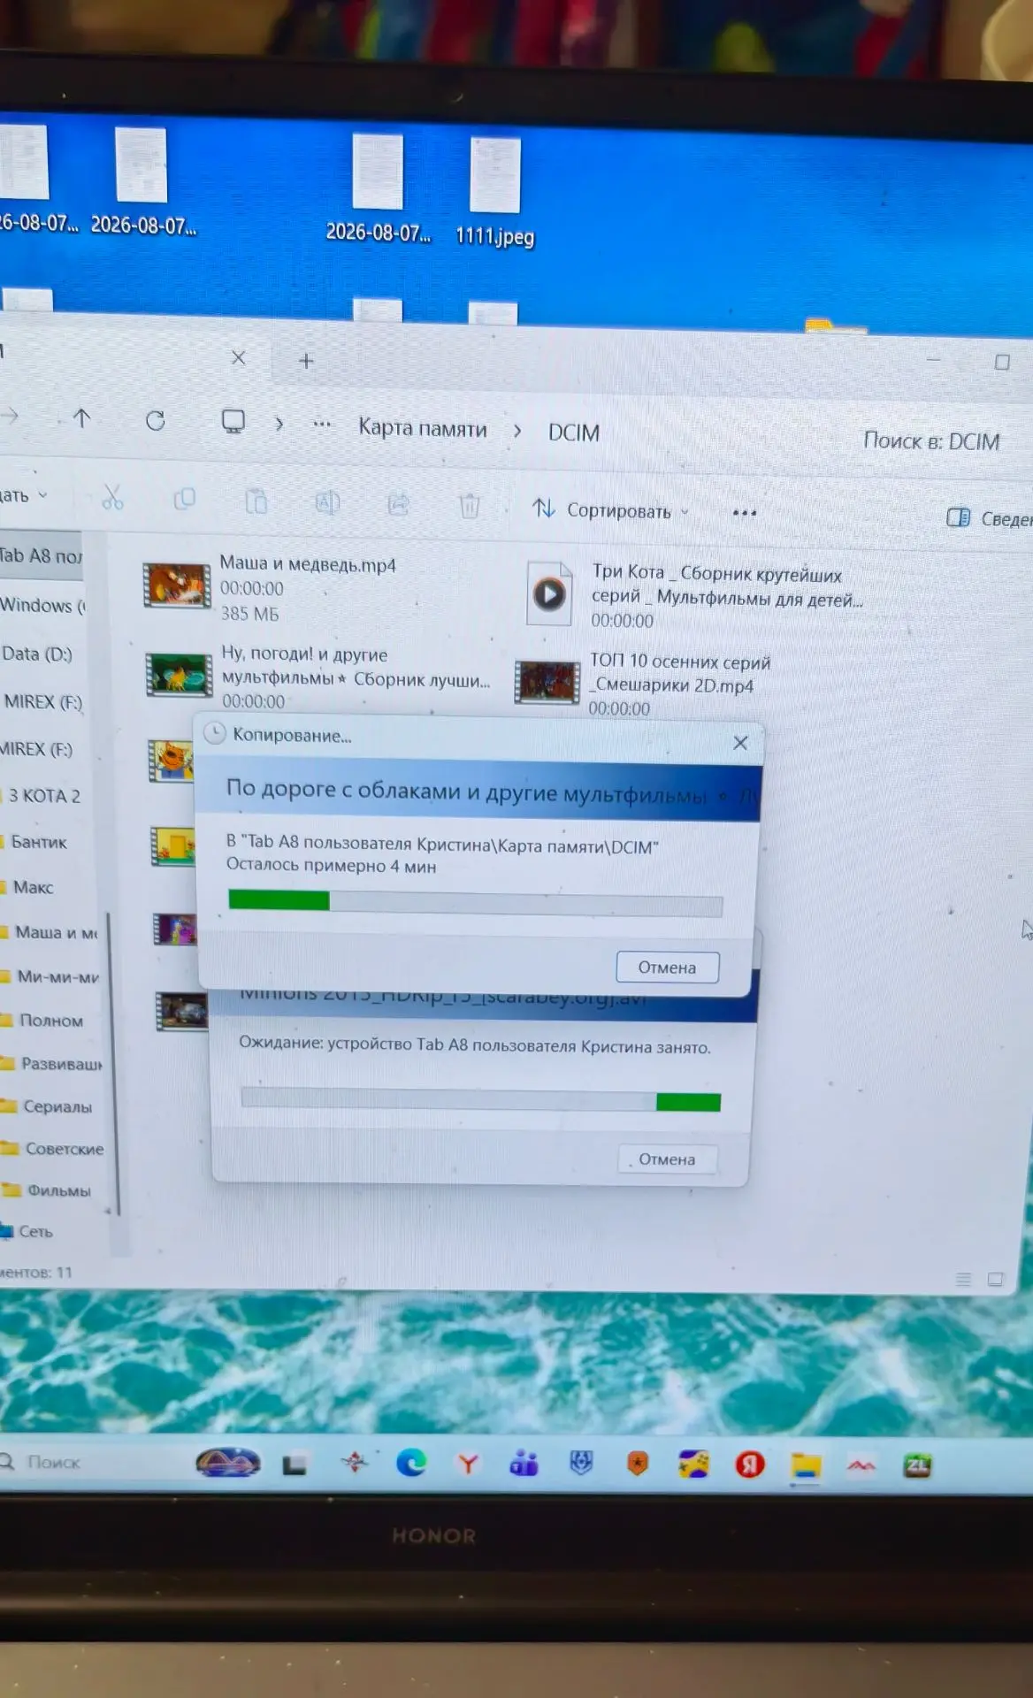Select Windows drive in sidebar
1033x1698 pixels.
tap(42, 606)
